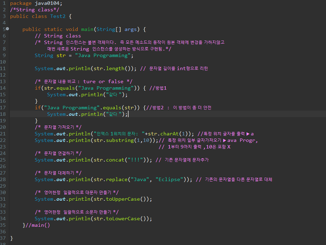This screenshot has width=326, height=245.
Task: Click the closing brace of the class on line 37
Action: click(12, 238)
